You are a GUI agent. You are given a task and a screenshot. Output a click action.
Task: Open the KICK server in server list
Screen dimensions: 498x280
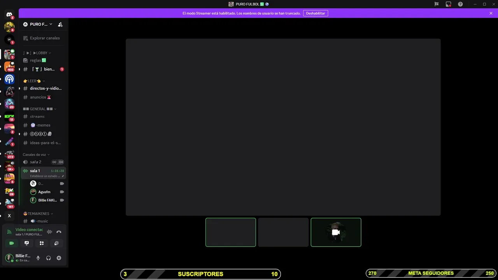click(x=9, y=116)
